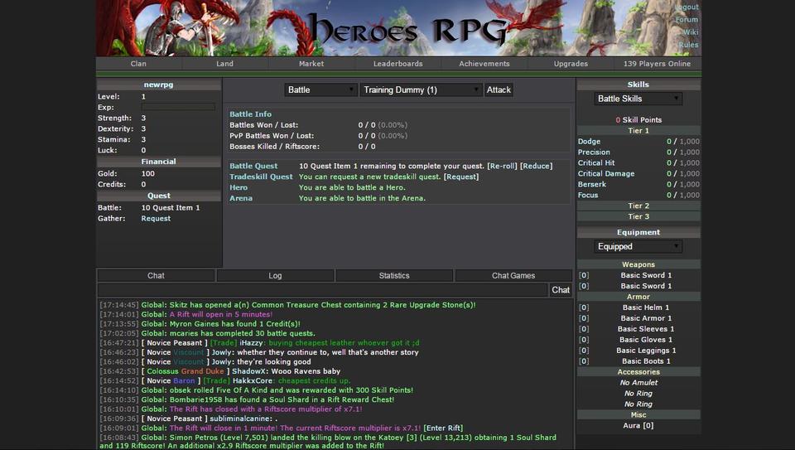
Task: Request a new tradeskill quest
Action: click(x=461, y=177)
